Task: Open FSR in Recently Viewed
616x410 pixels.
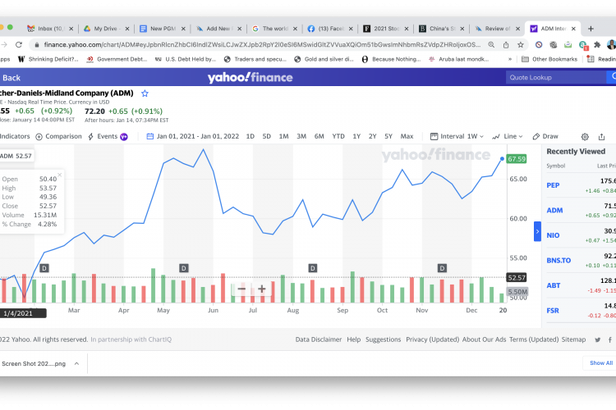Action: [x=553, y=311]
